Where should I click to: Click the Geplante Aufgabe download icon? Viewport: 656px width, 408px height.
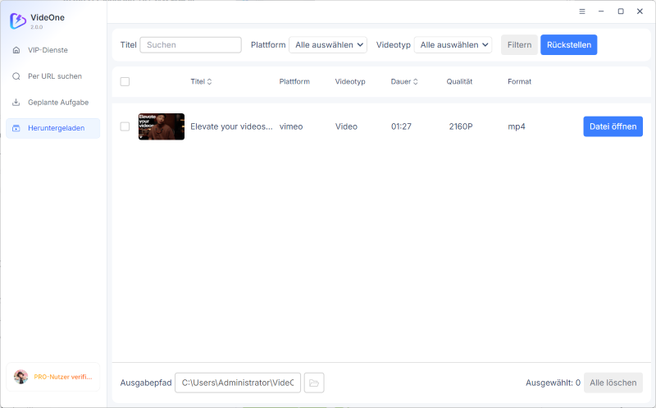coord(16,103)
